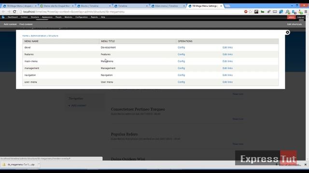Click the Structure breadcrumb link
Screen dimensions: 309x173
coord(53,36)
